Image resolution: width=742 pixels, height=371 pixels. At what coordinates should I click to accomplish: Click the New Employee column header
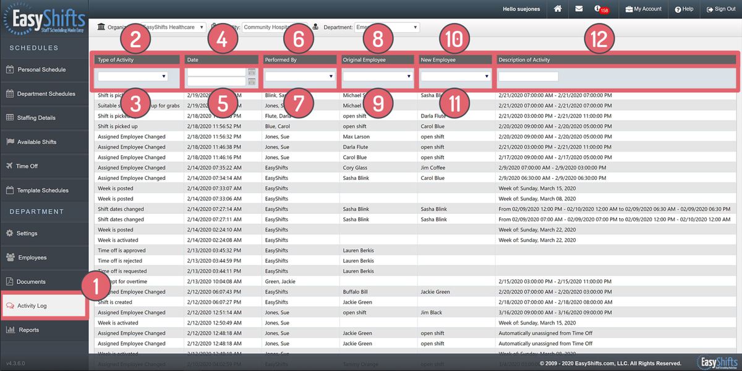(x=455, y=60)
